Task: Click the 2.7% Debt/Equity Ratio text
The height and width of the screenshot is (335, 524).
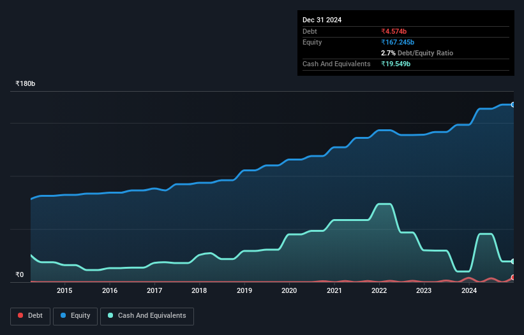Action: click(x=417, y=53)
